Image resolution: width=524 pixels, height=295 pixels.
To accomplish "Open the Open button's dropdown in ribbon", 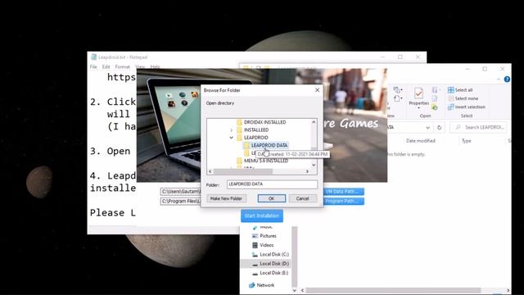I will click(440, 90).
